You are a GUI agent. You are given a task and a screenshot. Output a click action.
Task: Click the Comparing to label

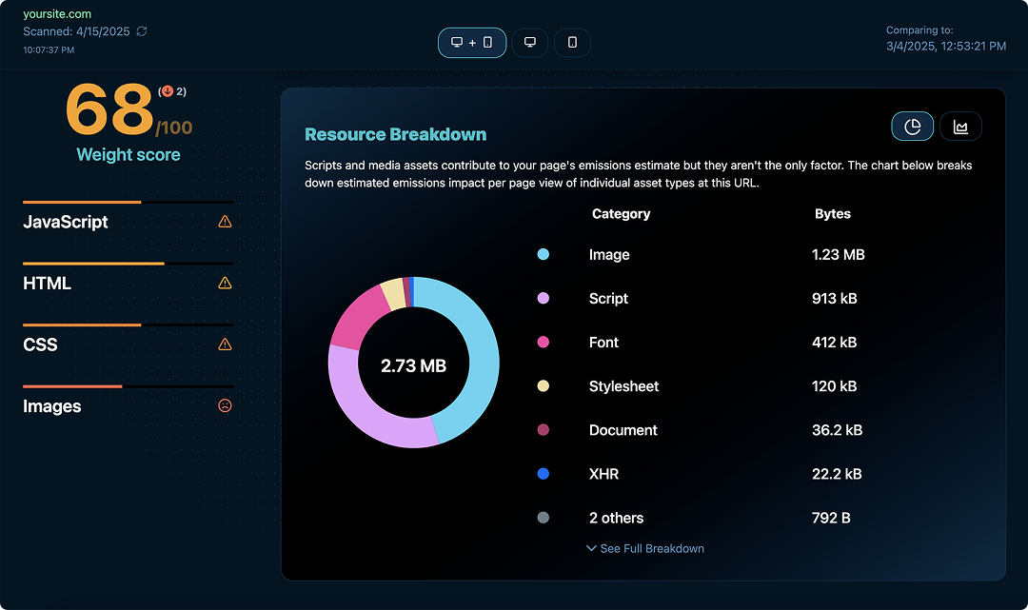(919, 30)
